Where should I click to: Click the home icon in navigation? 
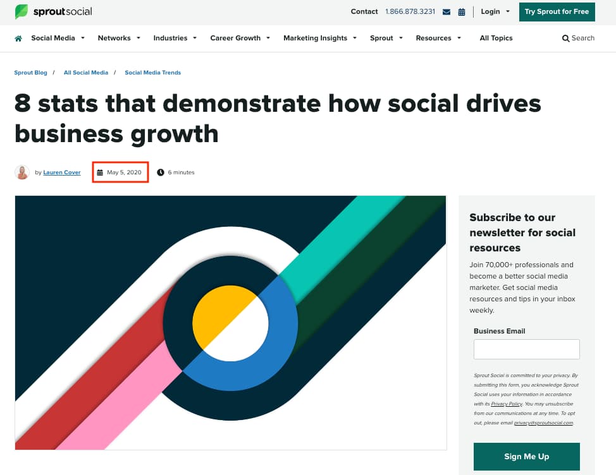tap(18, 39)
